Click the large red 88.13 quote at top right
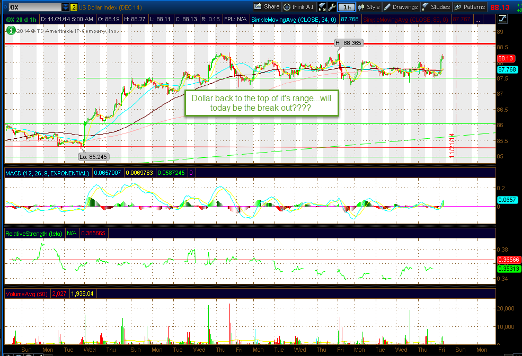Viewport: 522px width, 356px height. [x=500, y=7]
